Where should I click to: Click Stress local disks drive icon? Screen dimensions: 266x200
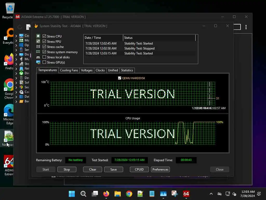click(38, 57)
